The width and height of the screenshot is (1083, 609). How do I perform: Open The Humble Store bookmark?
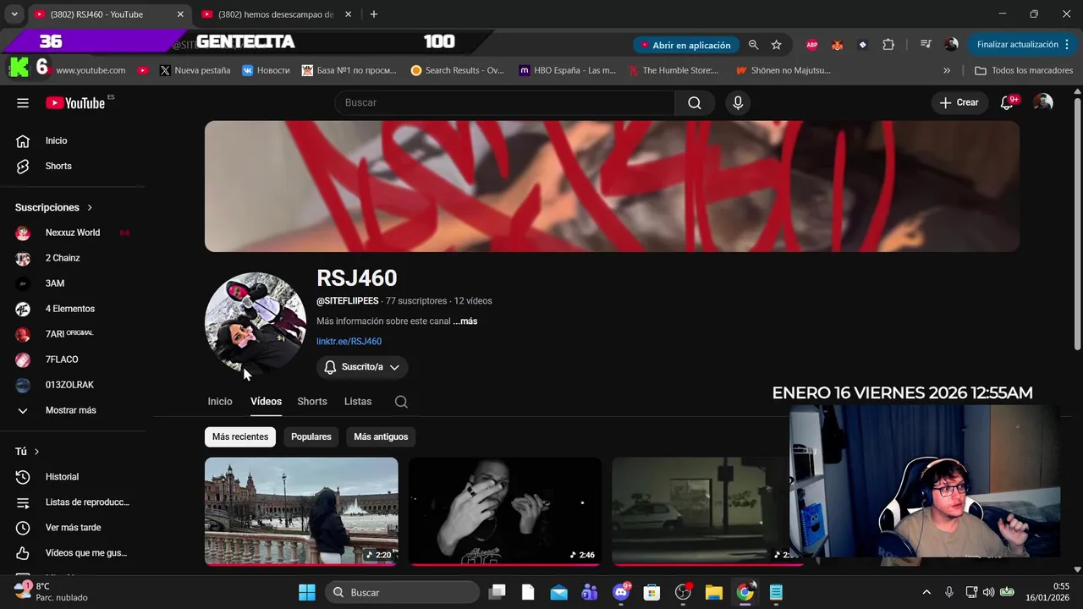(x=673, y=71)
